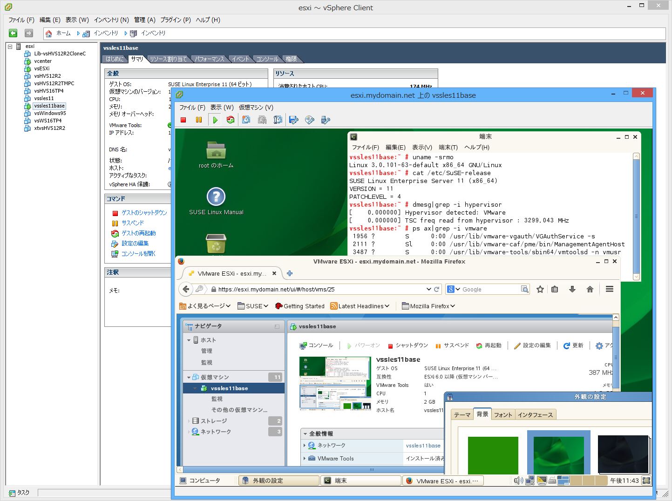This screenshot has width=672, height=501.
Task: Select the dark black wallpaper thumbnail
Action: [x=623, y=454]
